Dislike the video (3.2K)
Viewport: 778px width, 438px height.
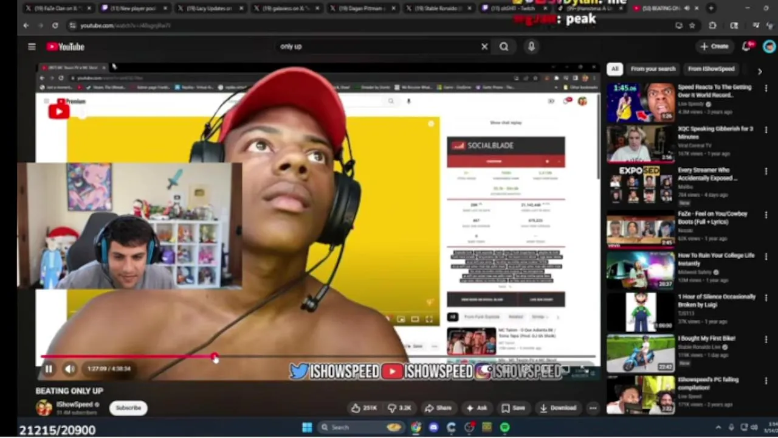click(x=401, y=408)
